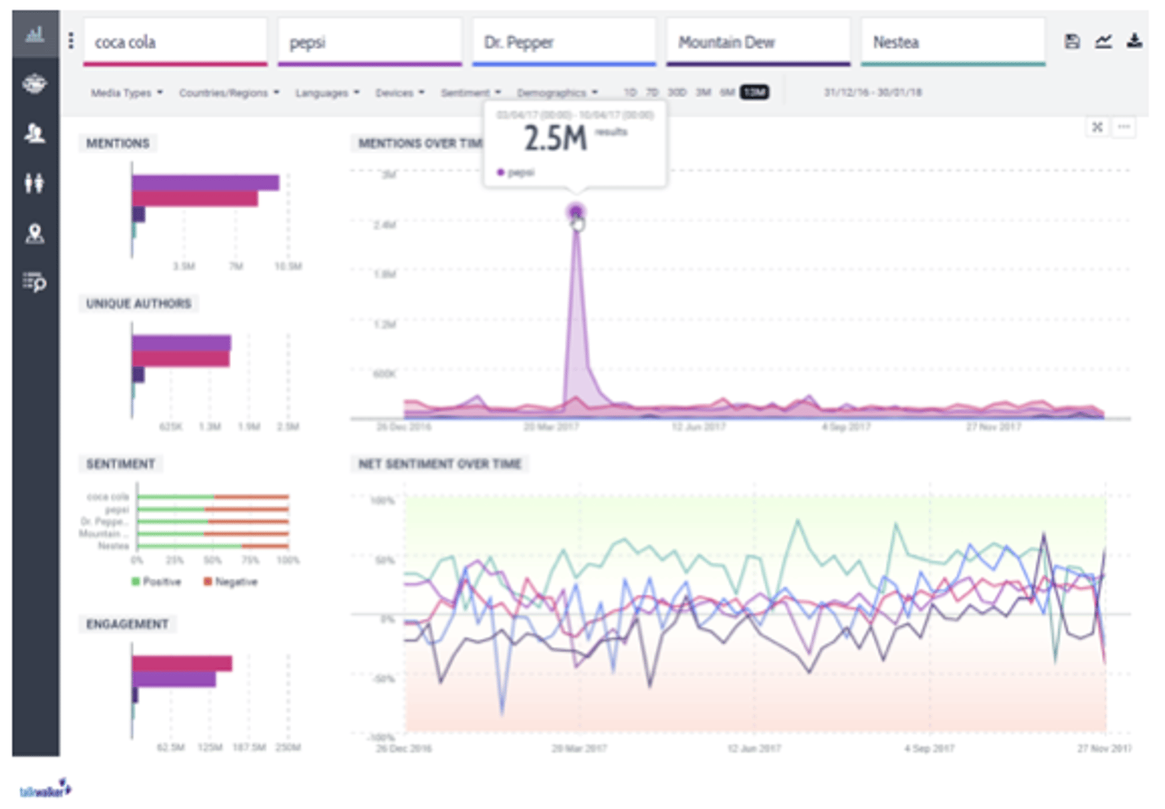Click the save icon near top right
1165x809 pixels.
[x=1071, y=42]
